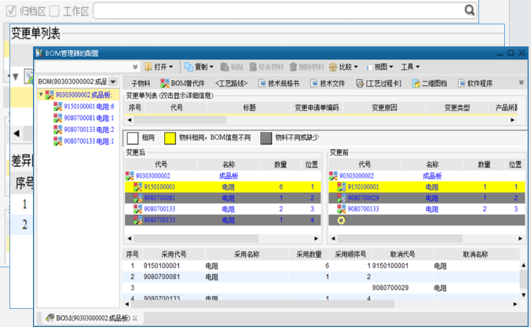The height and width of the screenshot is (327, 531).
Task: Click the gray legend color swatch
Action: 265,137
